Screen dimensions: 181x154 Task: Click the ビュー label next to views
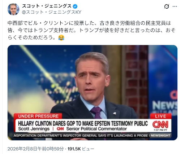pos(88,149)
